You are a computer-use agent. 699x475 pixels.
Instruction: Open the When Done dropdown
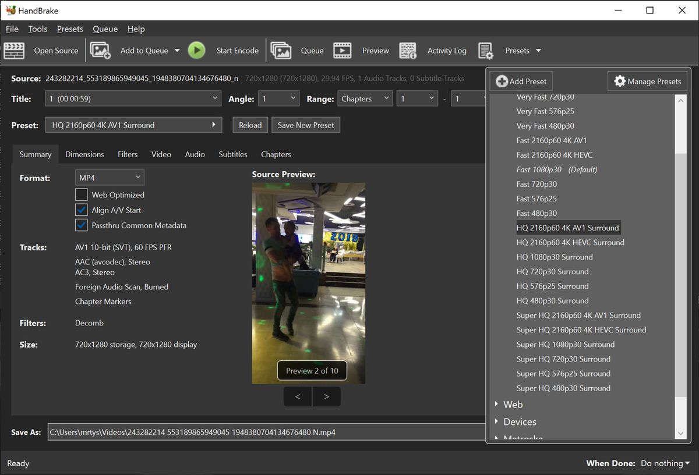(665, 463)
